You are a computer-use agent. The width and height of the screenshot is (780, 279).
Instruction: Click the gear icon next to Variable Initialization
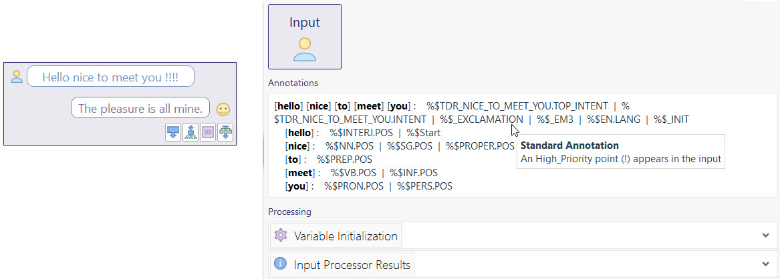pyautogui.click(x=281, y=236)
